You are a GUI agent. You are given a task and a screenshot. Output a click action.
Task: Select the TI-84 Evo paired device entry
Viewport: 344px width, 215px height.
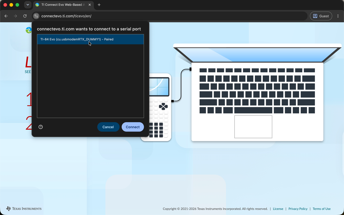click(90, 39)
